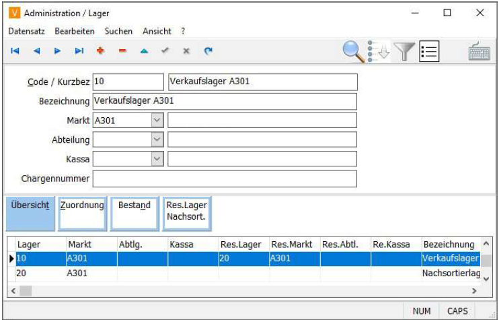Open search with magnifying glass icon
The width and height of the screenshot is (499, 320).
[354, 51]
